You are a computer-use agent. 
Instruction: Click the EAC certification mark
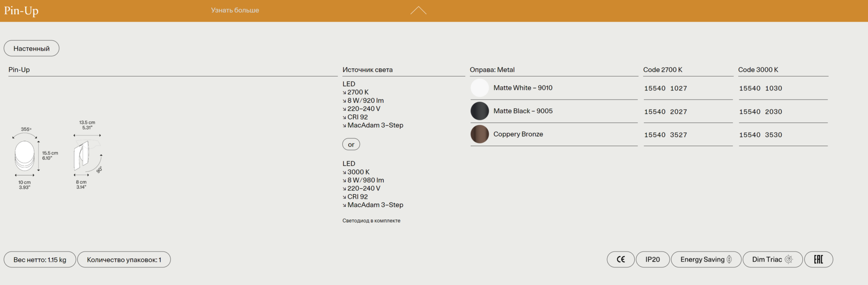point(818,260)
